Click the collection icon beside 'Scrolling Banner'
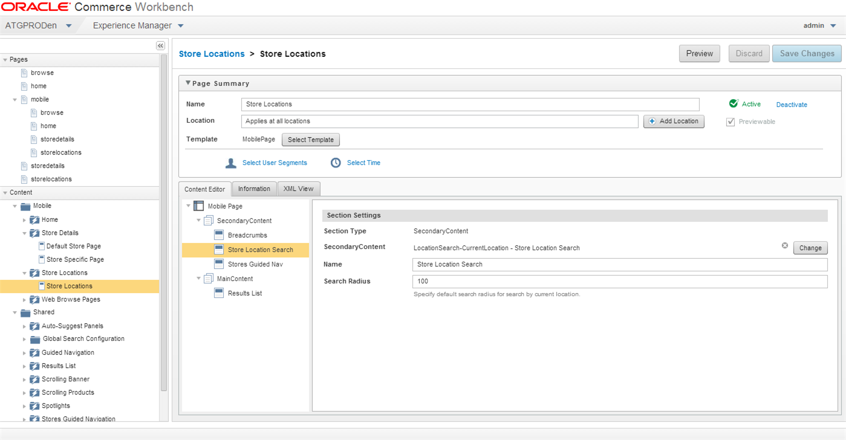The height and width of the screenshot is (440, 846). coord(34,379)
